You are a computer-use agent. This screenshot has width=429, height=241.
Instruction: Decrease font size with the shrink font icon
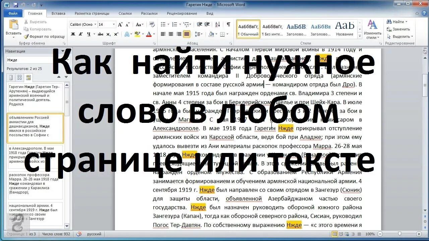click(128, 24)
